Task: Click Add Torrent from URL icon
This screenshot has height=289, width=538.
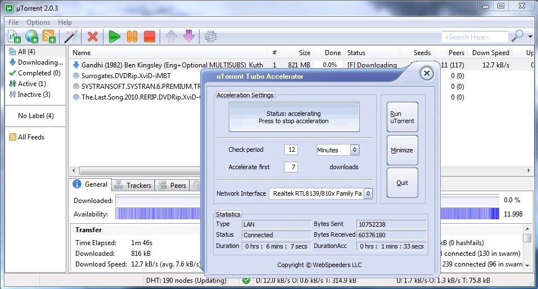Action: (31, 37)
